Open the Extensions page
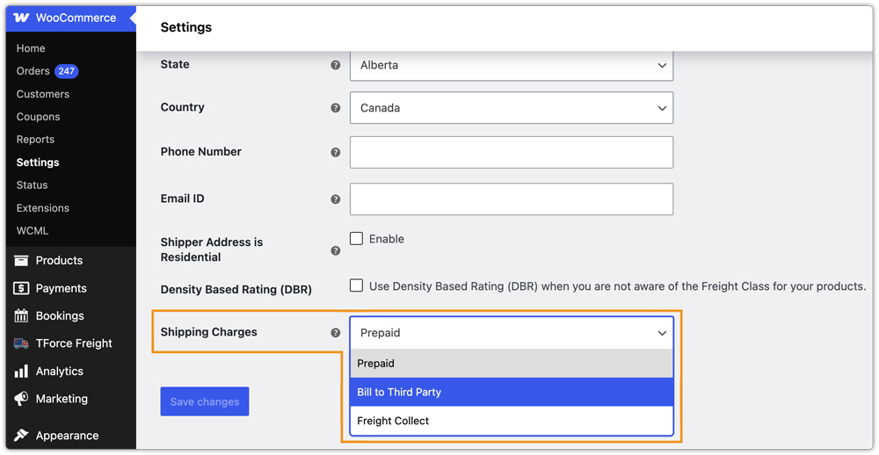879x455 pixels. tap(42, 208)
